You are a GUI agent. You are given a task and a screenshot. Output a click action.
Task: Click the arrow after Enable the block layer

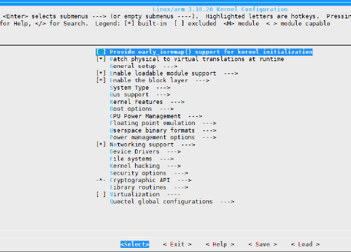(x=202, y=80)
